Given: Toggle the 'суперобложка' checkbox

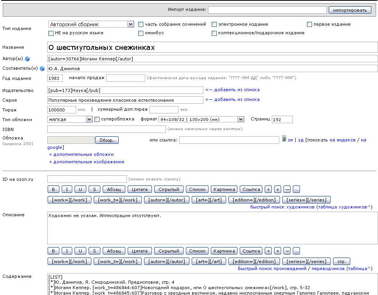Looking at the screenshot, I should pos(97,119).
